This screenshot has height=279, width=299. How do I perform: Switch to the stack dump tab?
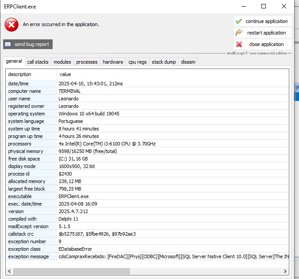(x=164, y=62)
